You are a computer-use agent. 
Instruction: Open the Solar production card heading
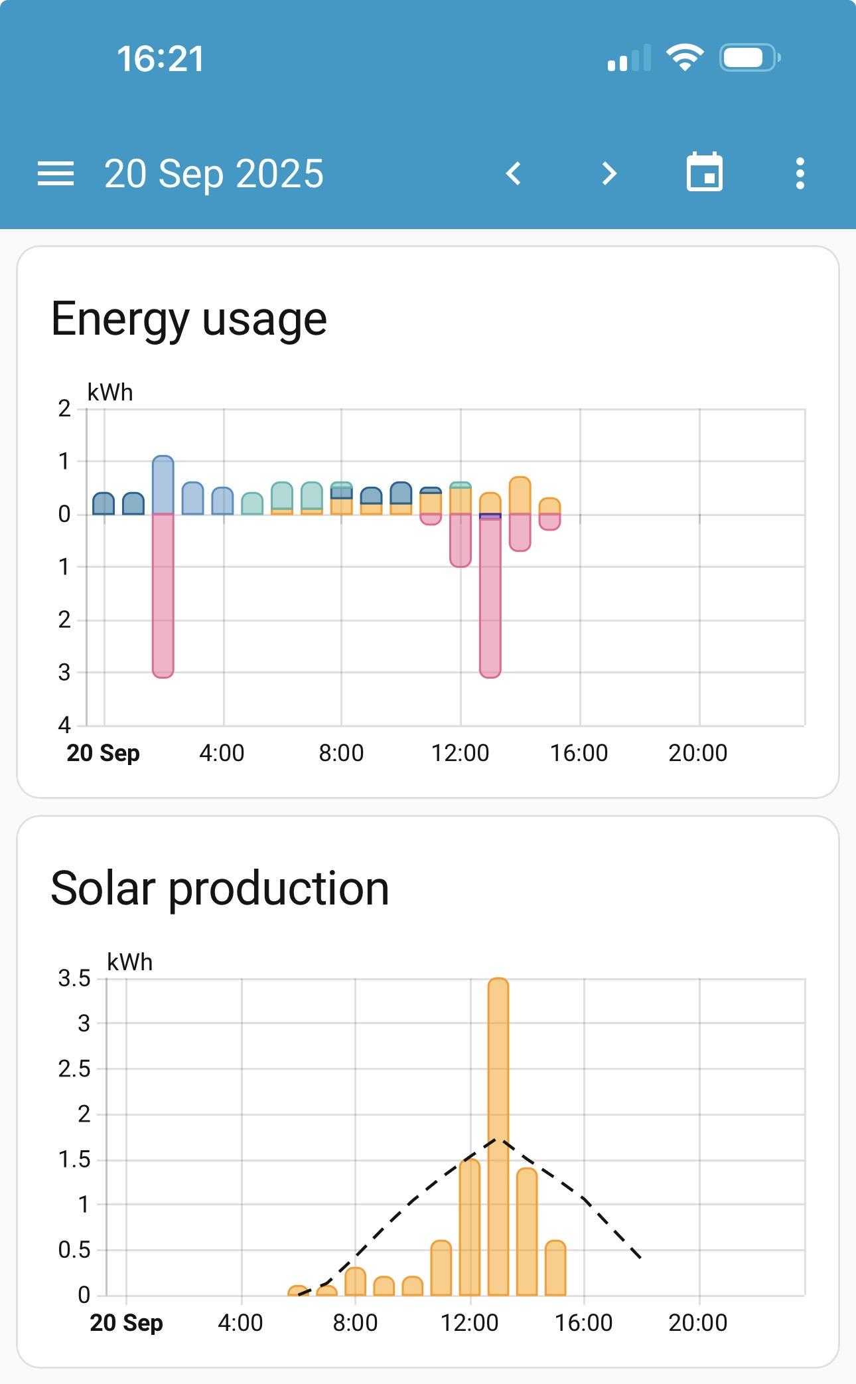[x=220, y=889]
